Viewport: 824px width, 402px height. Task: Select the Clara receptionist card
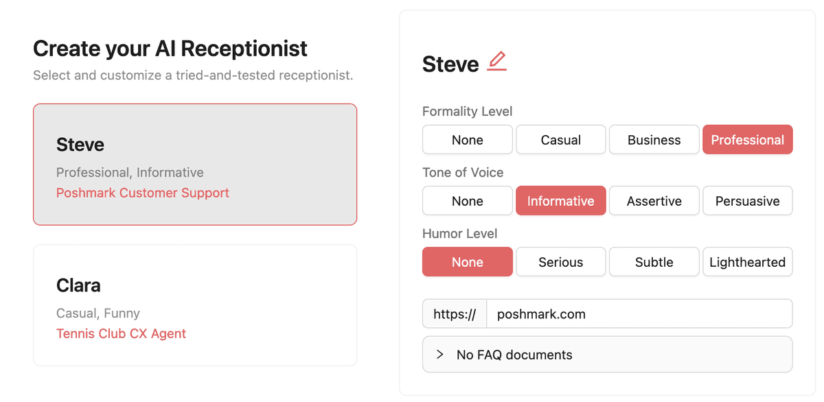click(x=194, y=305)
